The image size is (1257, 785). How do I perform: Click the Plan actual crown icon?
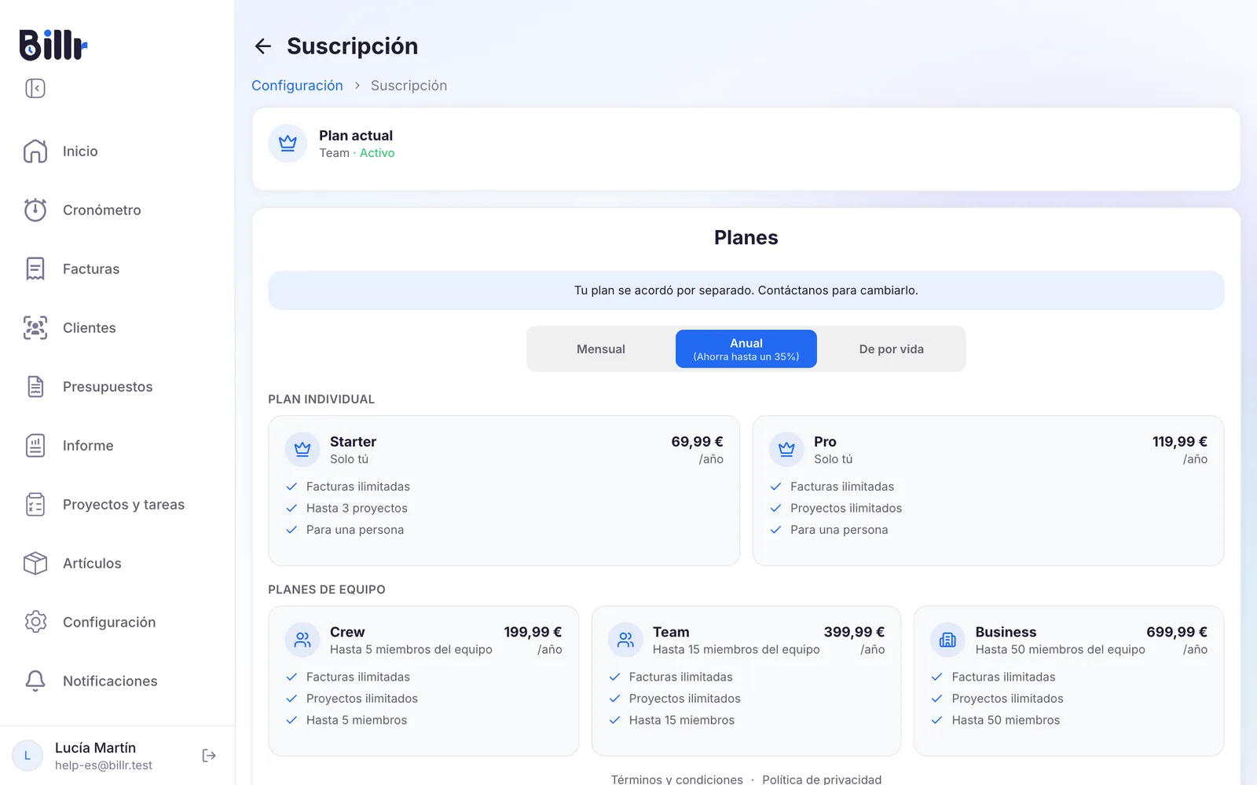coord(288,144)
